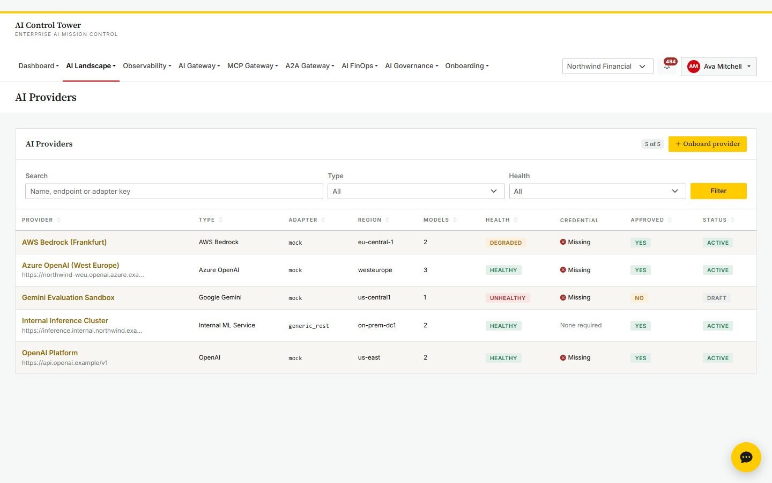Open OpenAI Platform provider

point(50,353)
